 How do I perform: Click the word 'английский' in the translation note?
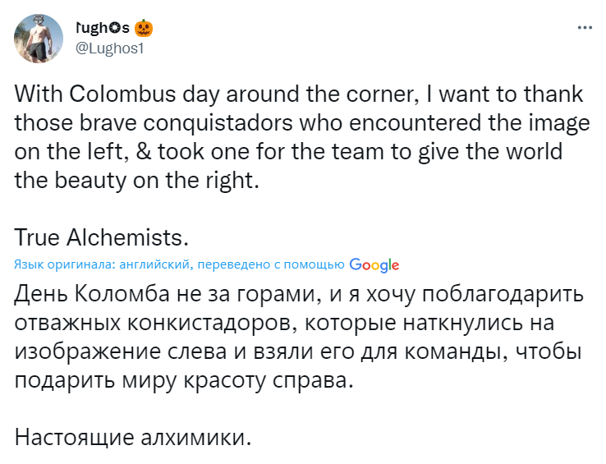(154, 264)
